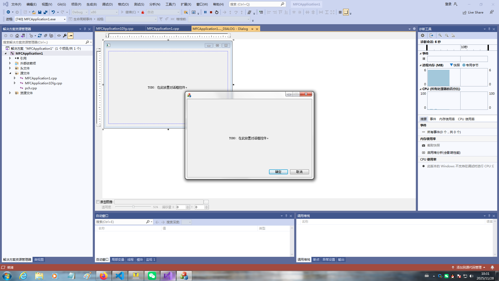Click Save All in the toolbar
The width and height of the screenshot is (499, 281).
45,12
